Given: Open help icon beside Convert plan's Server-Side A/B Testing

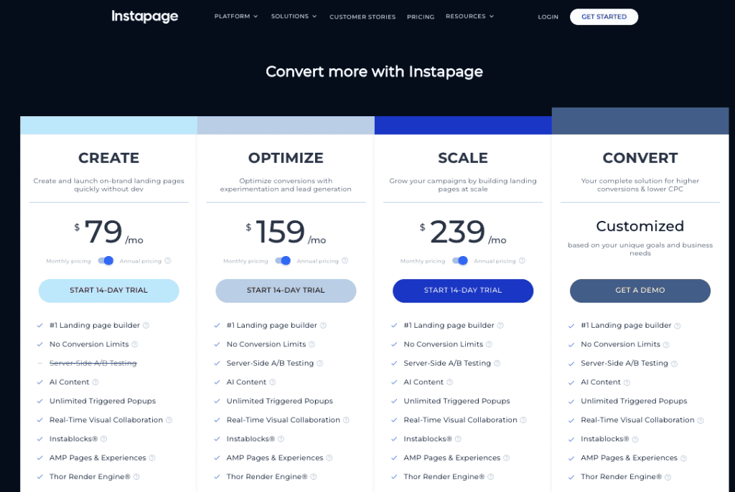Looking at the screenshot, I should point(674,364).
